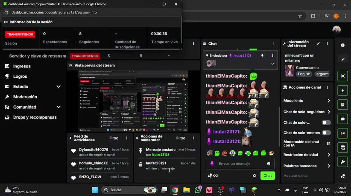Open File Explorer from the taskbar

[x=186, y=190]
